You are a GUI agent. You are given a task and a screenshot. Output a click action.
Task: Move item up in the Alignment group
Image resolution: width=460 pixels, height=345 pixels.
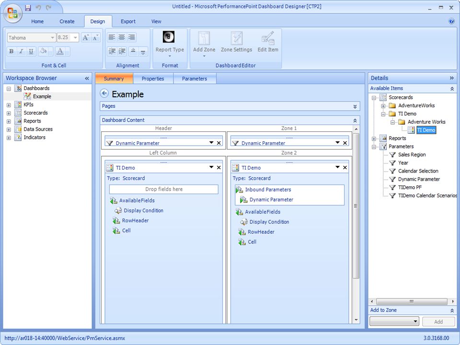pyautogui.click(x=133, y=51)
